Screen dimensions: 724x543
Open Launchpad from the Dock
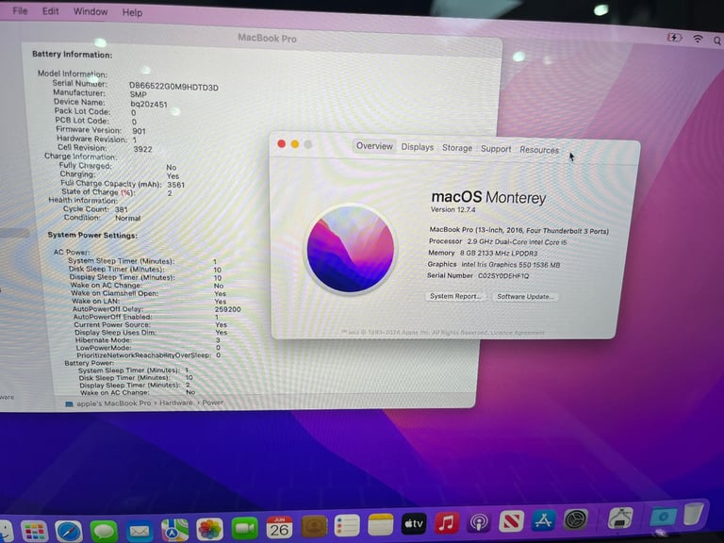(35, 531)
